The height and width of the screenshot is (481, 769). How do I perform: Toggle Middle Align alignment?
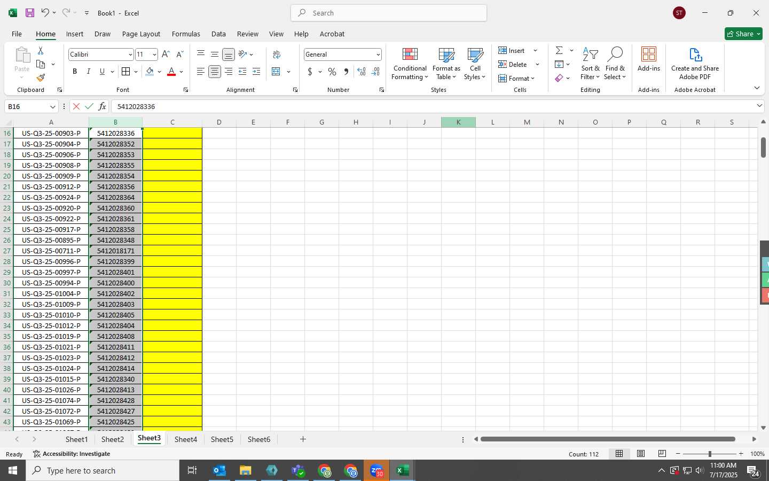click(215, 55)
